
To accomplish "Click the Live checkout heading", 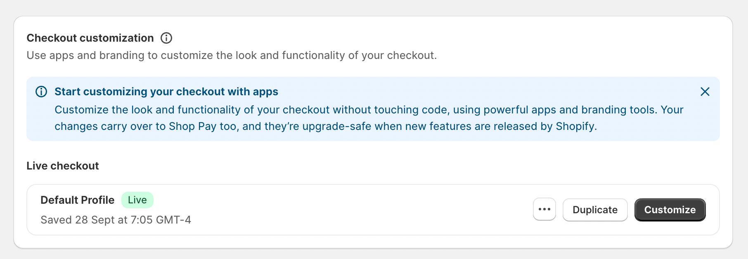I will click(63, 166).
